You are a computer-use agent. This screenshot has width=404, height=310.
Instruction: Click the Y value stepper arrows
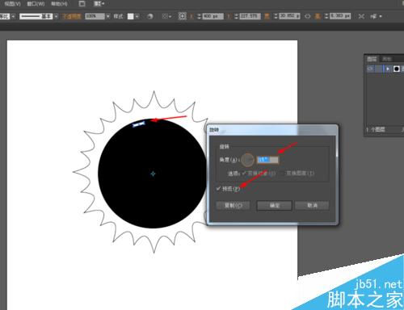236,16
